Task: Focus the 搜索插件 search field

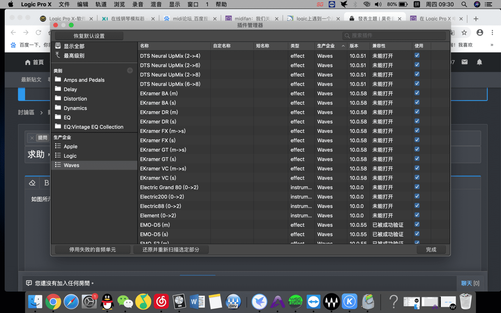Action: click(x=394, y=36)
